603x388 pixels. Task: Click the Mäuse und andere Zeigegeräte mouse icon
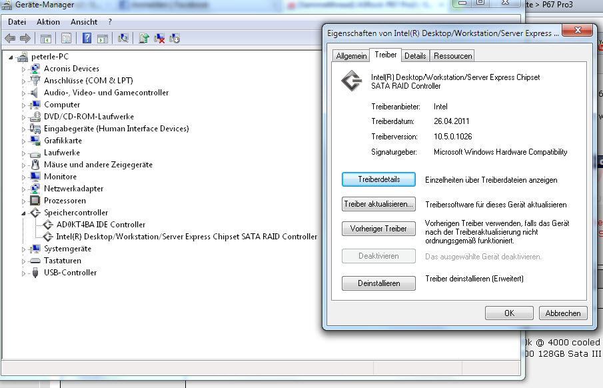coord(35,165)
